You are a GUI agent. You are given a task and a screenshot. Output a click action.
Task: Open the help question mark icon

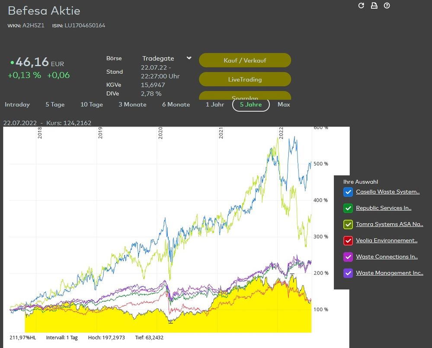click(x=387, y=6)
